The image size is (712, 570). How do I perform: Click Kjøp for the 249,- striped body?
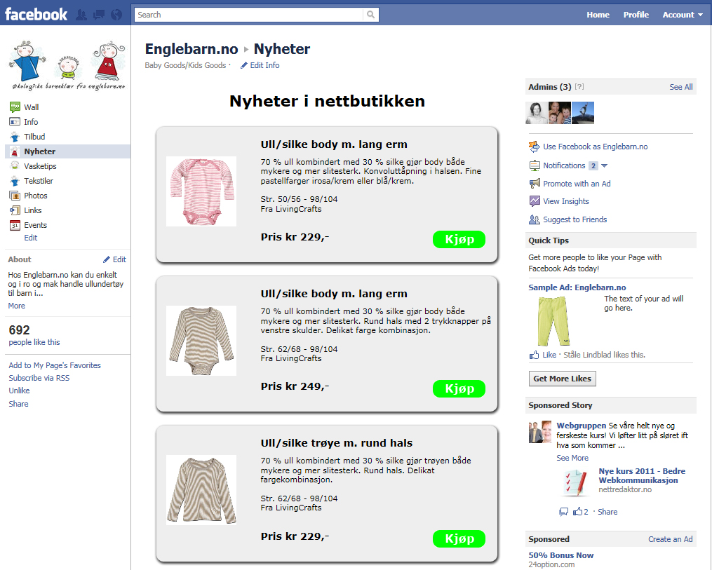tap(459, 388)
